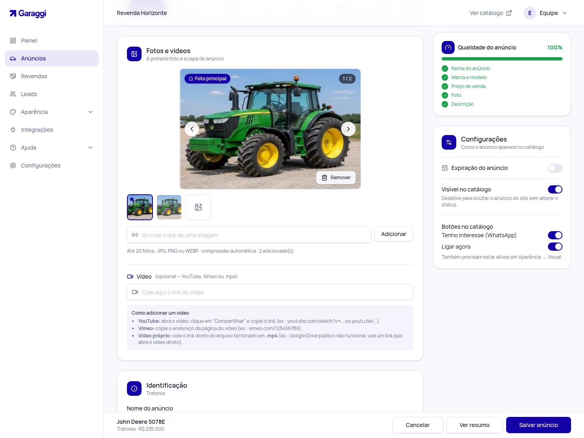584x438 pixels.
Task: Click the Cancelar button
Action: 418,425
